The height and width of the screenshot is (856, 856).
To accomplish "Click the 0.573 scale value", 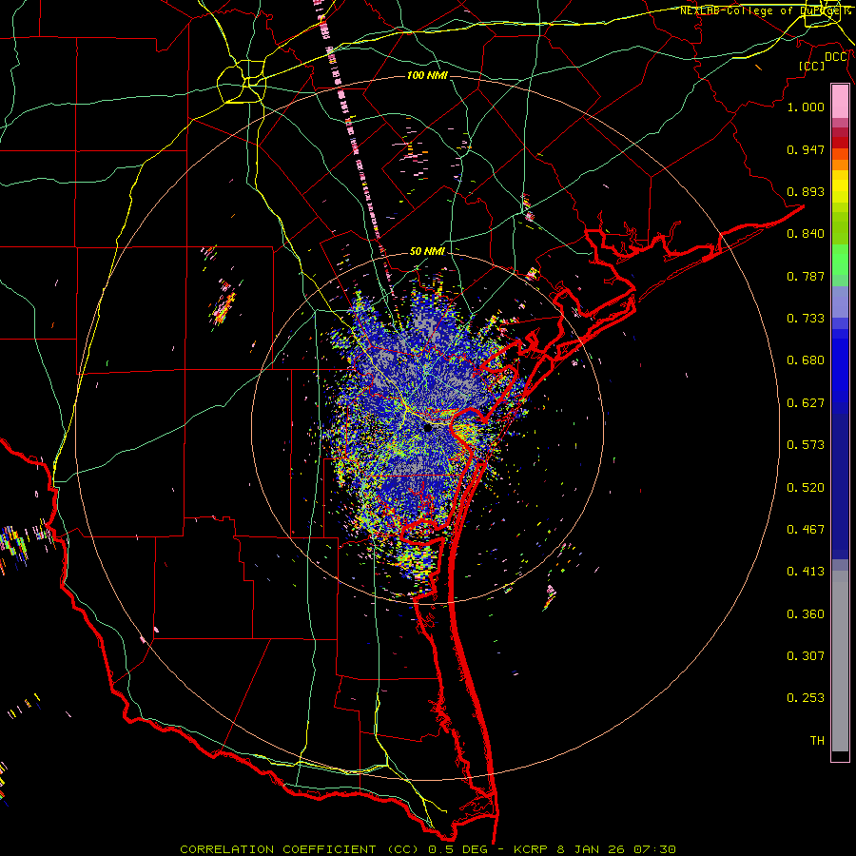I will pyautogui.click(x=806, y=445).
